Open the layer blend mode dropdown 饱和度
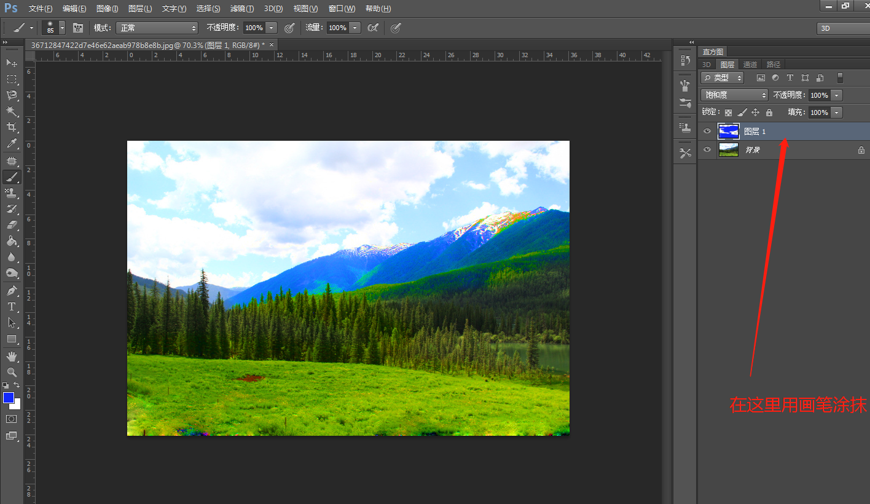870x504 pixels. (734, 95)
